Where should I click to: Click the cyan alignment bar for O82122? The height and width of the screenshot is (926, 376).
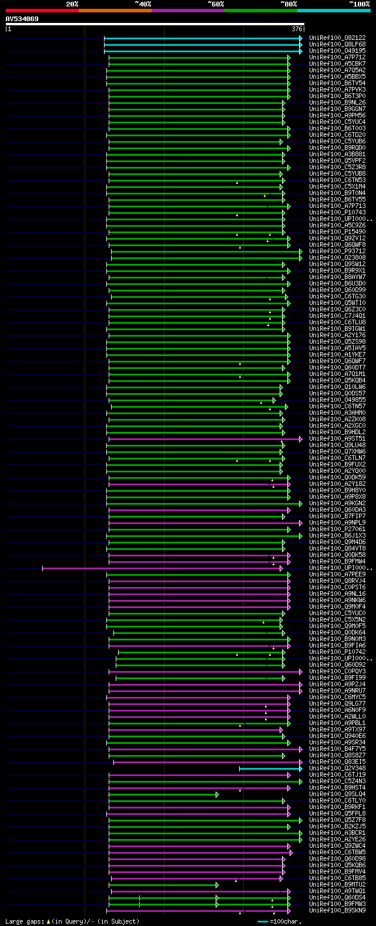tap(203, 38)
